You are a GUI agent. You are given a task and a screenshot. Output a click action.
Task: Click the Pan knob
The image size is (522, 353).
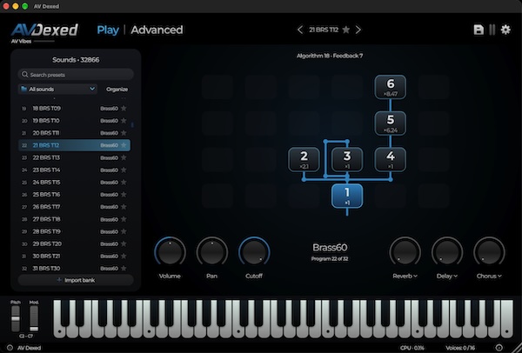click(211, 252)
